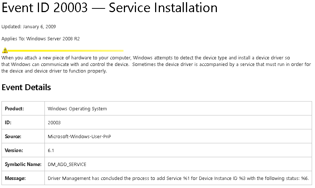This screenshot has width=315, height=188.
Task: Click the Version label cell
Action: (x=14, y=150)
